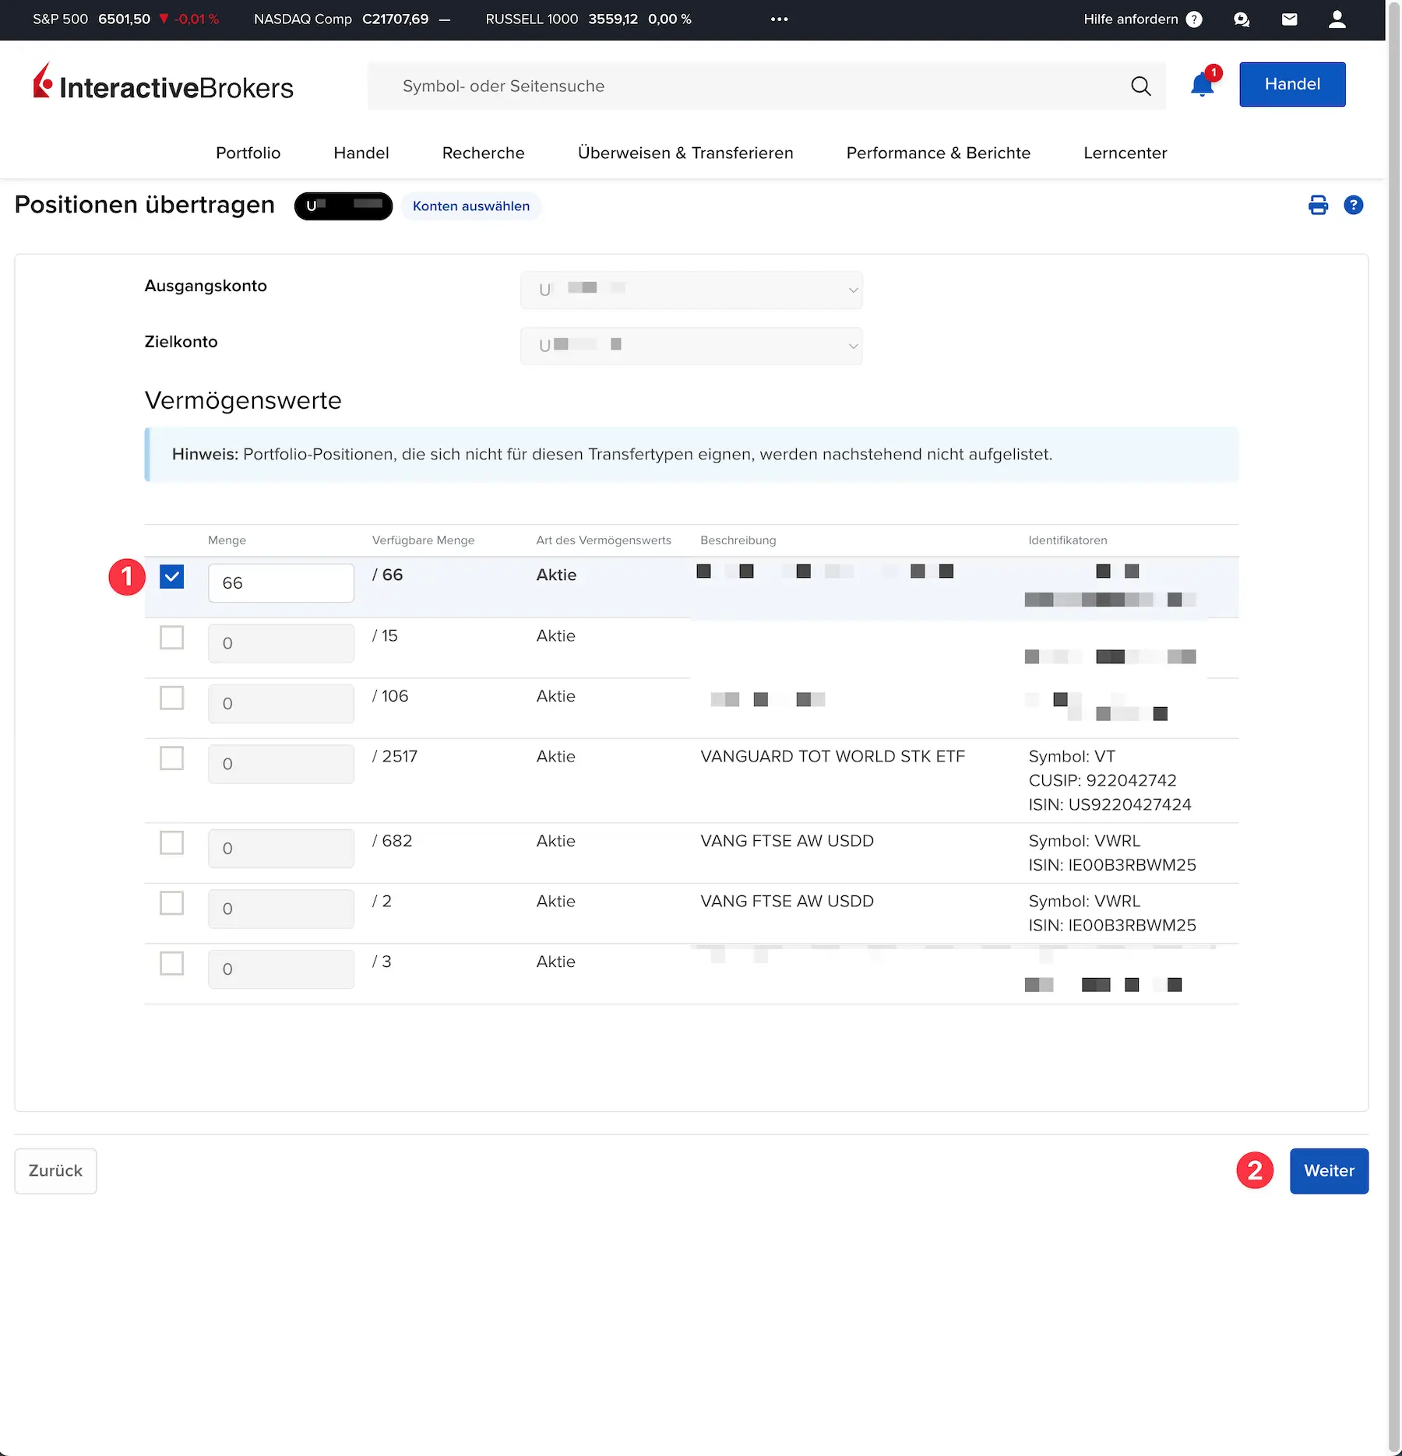
Task: Click the quantity field in the / 15 row
Action: coord(281,643)
